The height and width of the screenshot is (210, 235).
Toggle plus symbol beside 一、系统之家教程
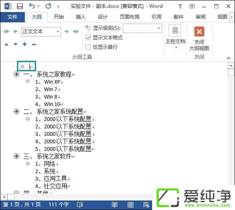tap(17, 74)
